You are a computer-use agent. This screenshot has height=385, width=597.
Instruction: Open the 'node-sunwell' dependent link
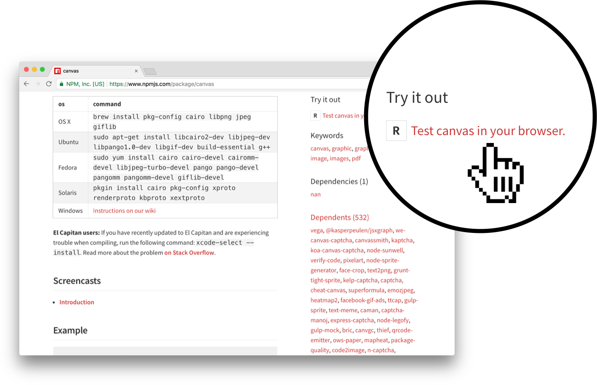click(385, 250)
